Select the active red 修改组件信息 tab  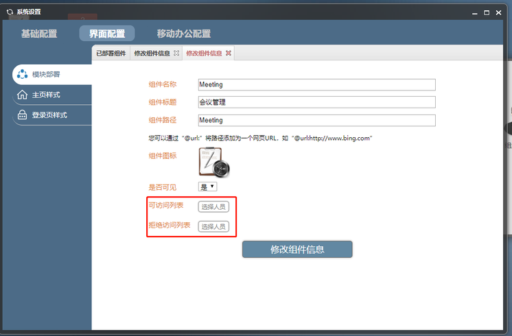point(204,53)
